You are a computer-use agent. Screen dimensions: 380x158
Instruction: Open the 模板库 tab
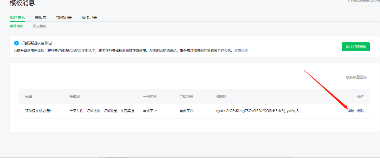41,17
